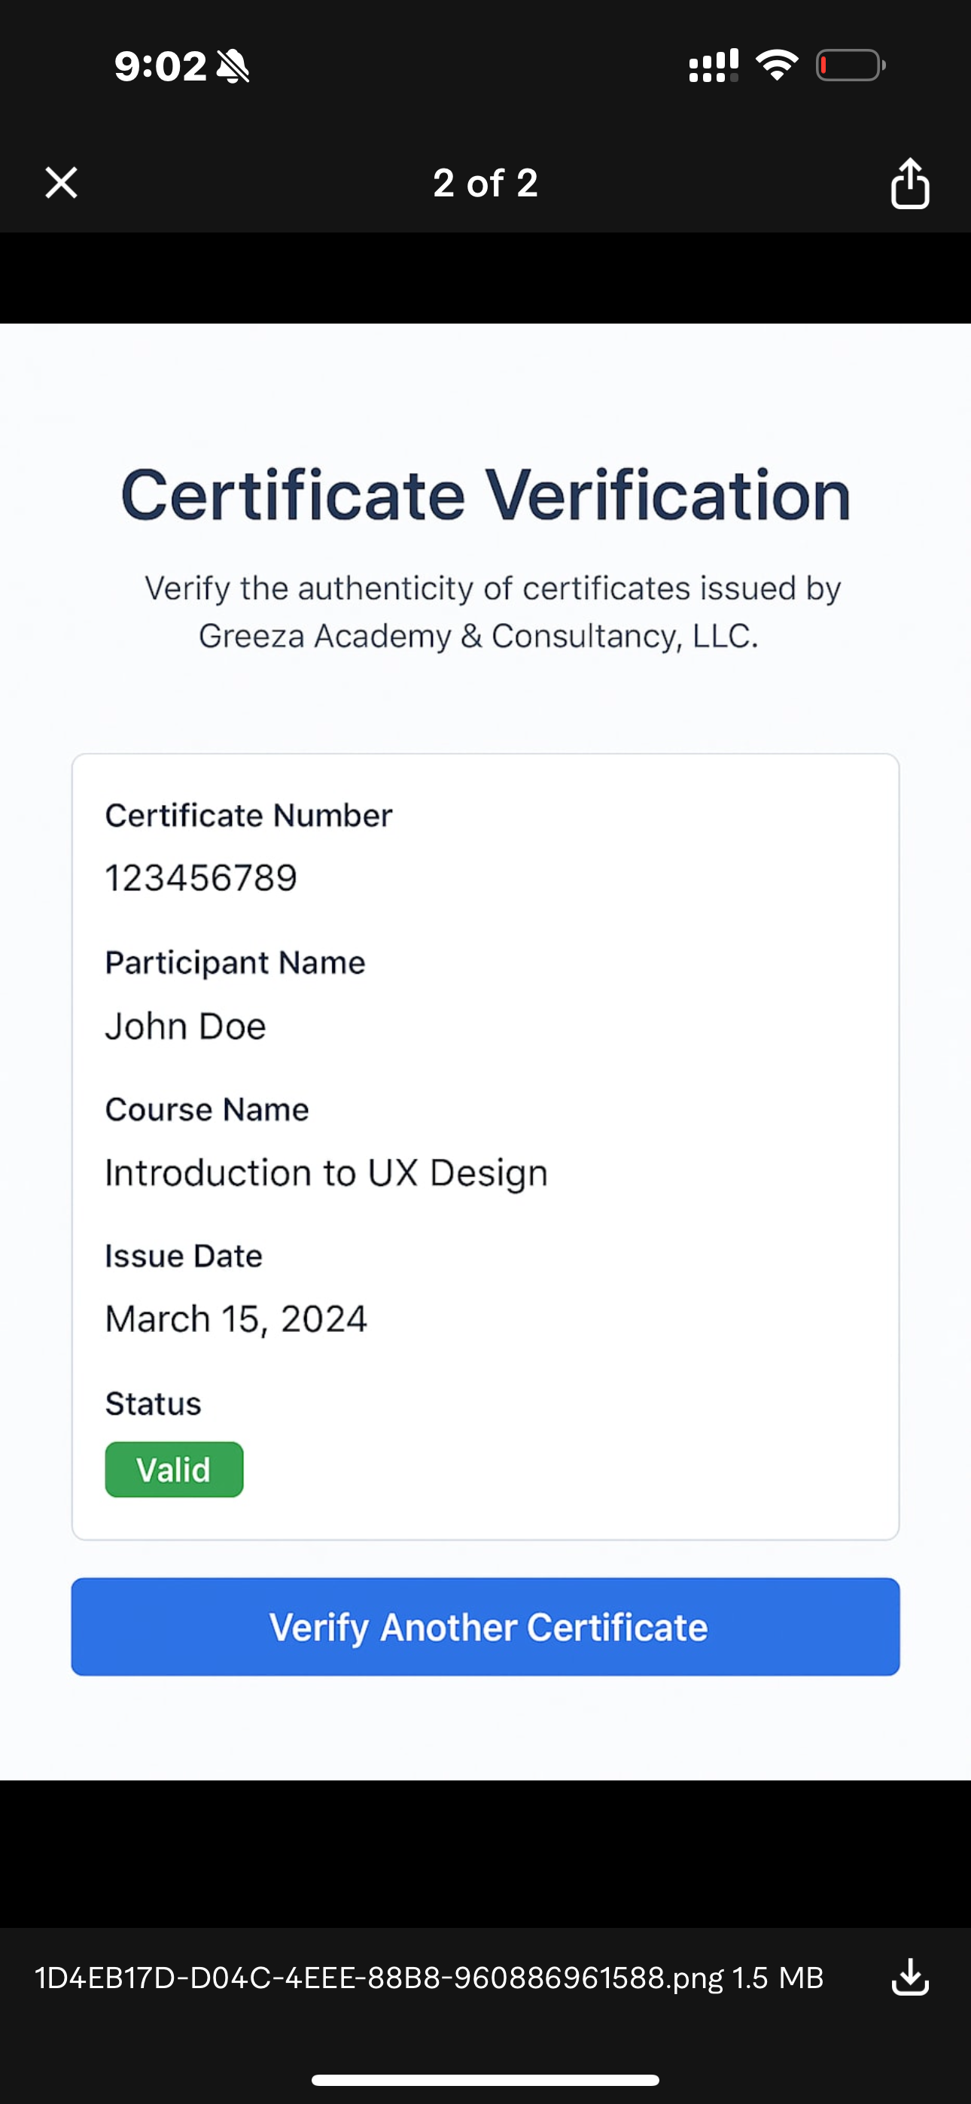This screenshot has height=2104, width=971.
Task: Tap Introduction to UX Design course name
Action: [326, 1173]
